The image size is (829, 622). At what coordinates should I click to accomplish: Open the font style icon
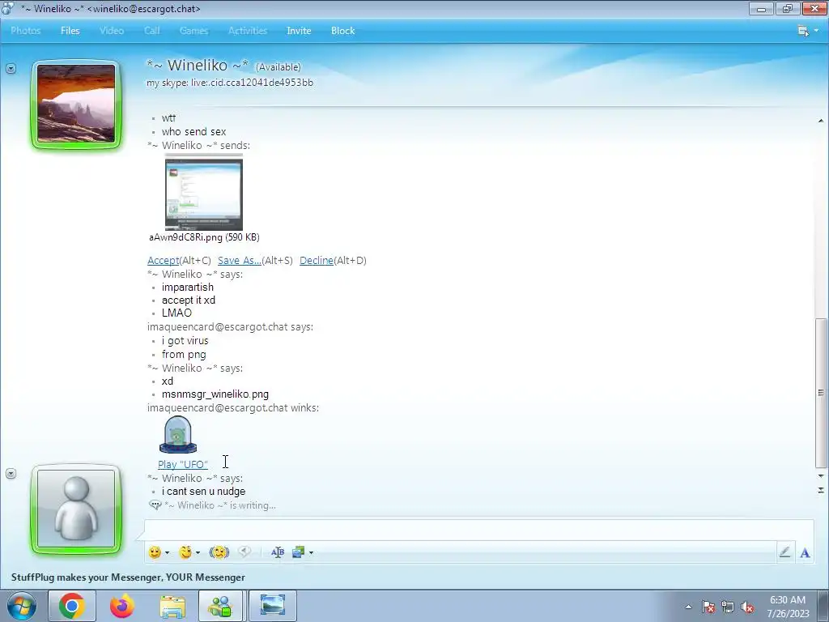(278, 552)
